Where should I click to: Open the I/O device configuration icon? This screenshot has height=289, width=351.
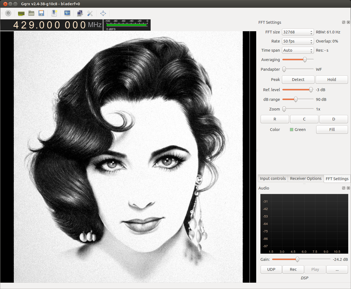21,13
